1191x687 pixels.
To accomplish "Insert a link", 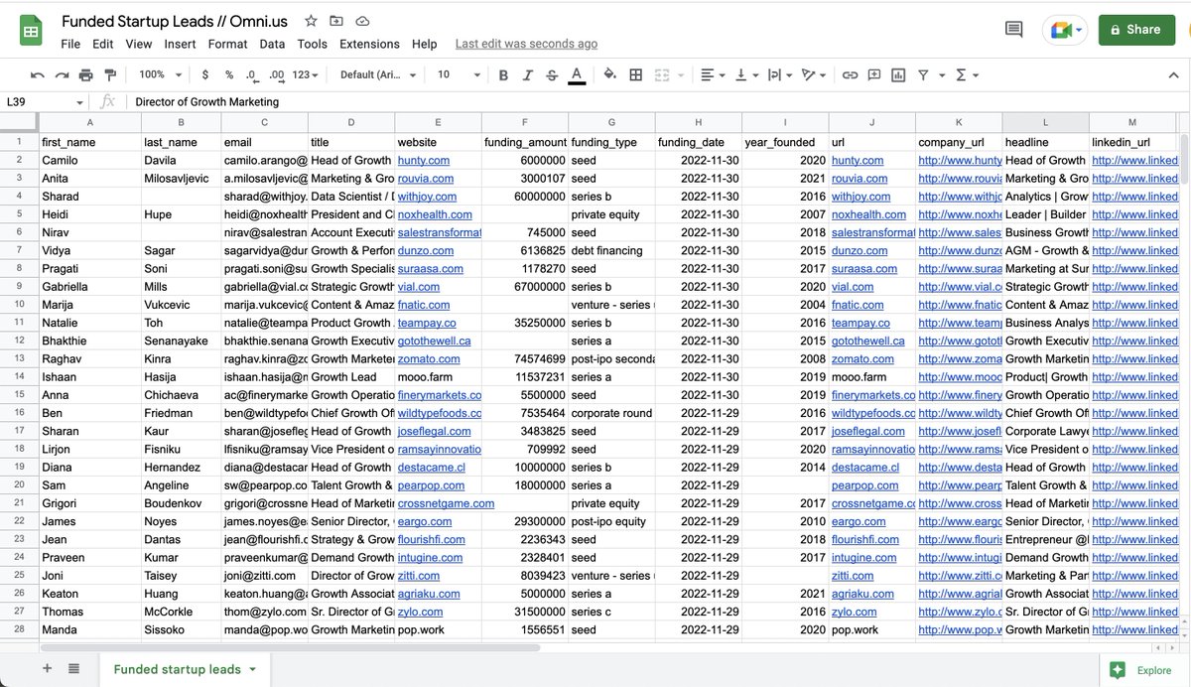I will 851,74.
